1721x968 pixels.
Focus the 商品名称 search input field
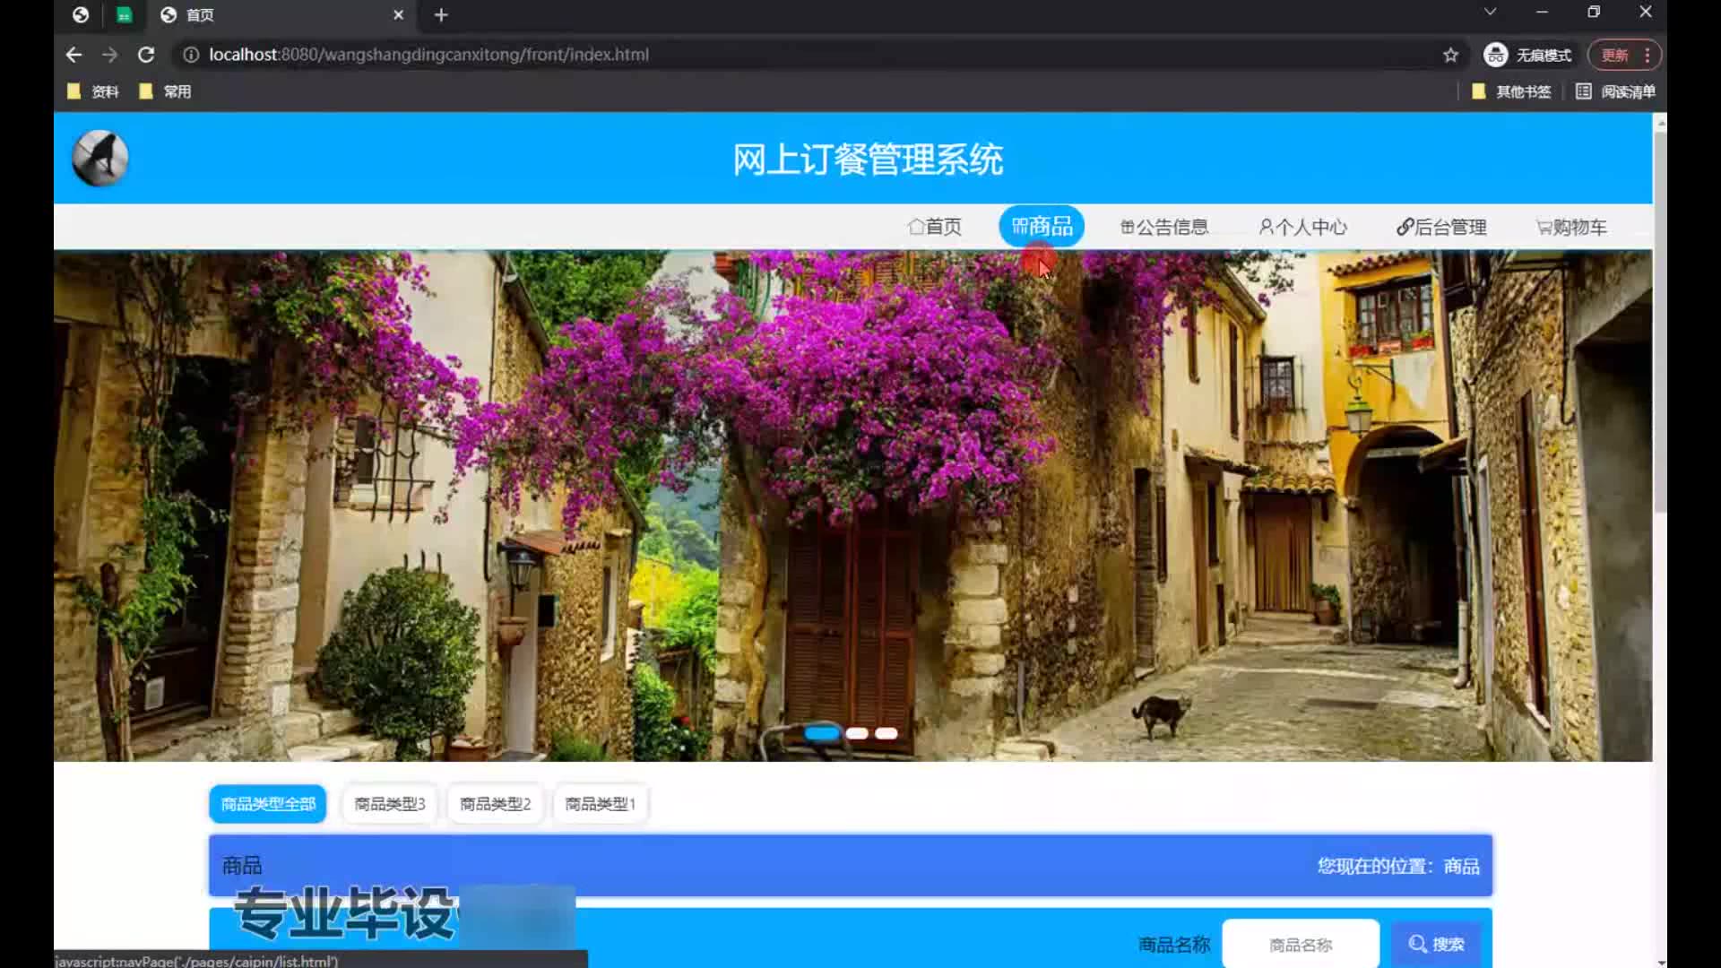pyautogui.click(x=1300, y=944)
